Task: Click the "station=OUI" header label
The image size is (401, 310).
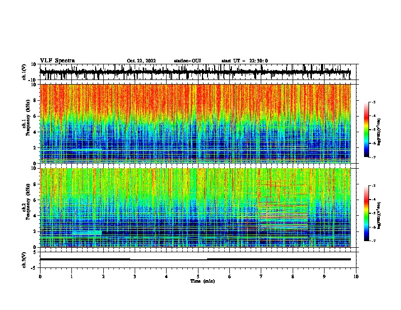Action: pyautogui.click(x=187, y=61)
